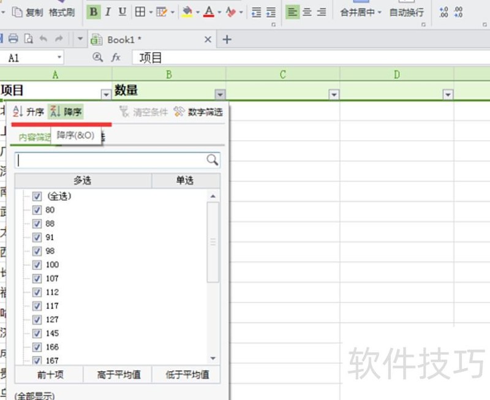Viewport: 490px width, 400px height.
Task: Apply red font color
Action: coord(209,12)
